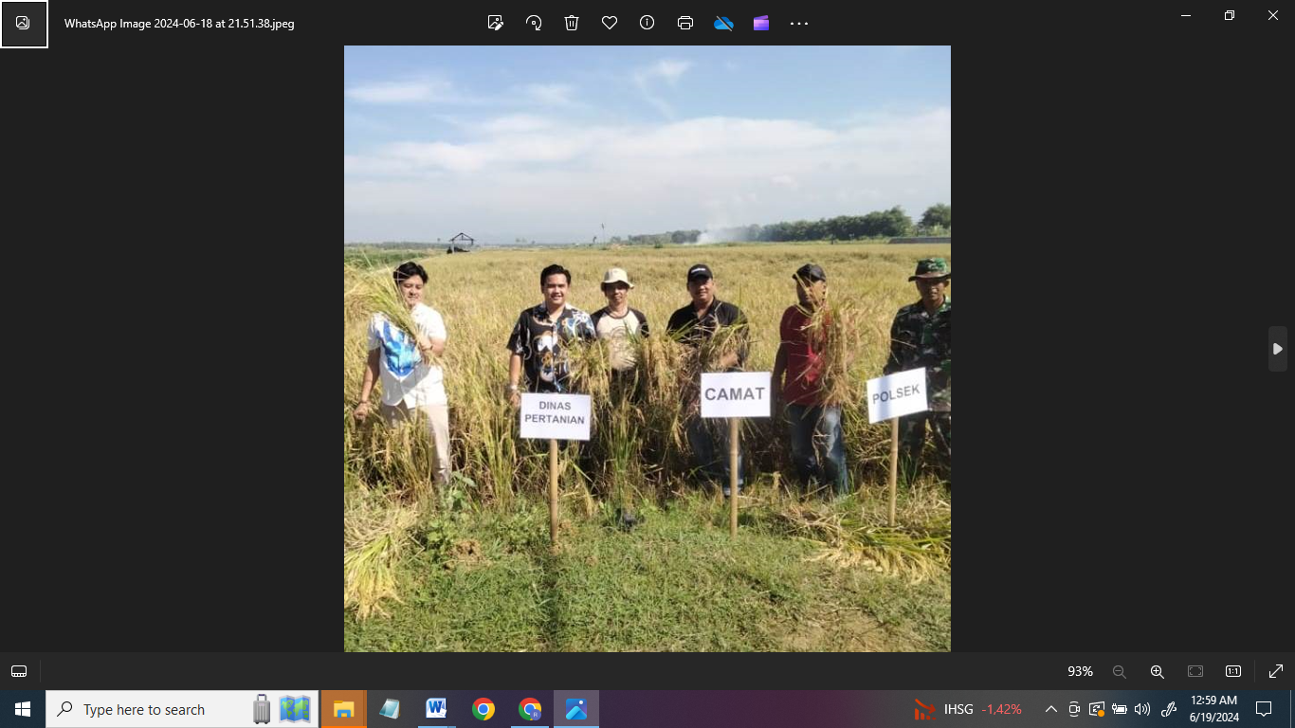
Task: Open the volume slider from the tray
Action: coord(1141,708)
